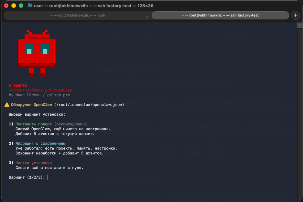Screen dimensions: 303x202
Task: Click the red pixel robot mascot
Action: pos(37,54)
